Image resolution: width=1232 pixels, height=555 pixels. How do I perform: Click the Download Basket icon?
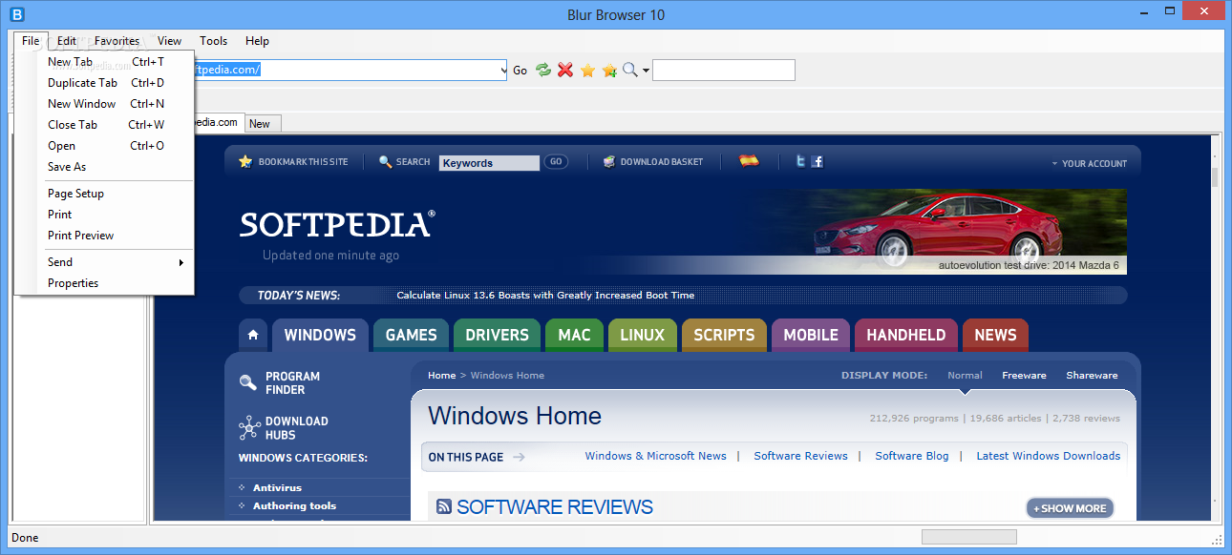[x=609, y=161]
